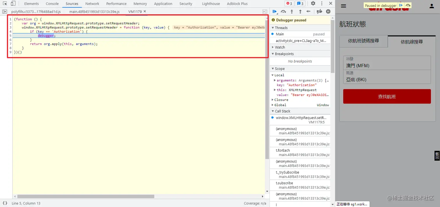Select the window.XMLHttpRequest.setR… call frame

(x=300, y=120)
